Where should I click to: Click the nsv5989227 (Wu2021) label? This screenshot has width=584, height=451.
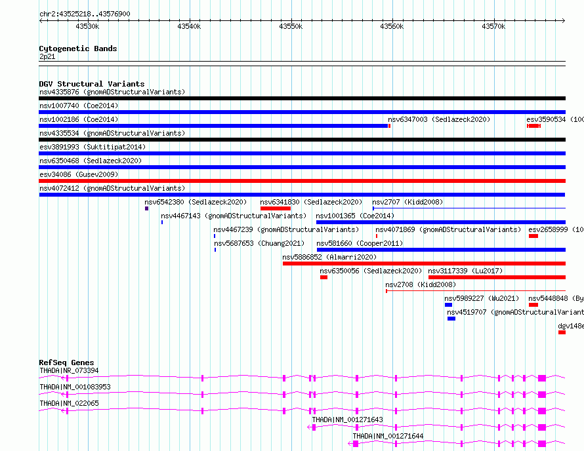pyautogui.click(x=482, y=298)
